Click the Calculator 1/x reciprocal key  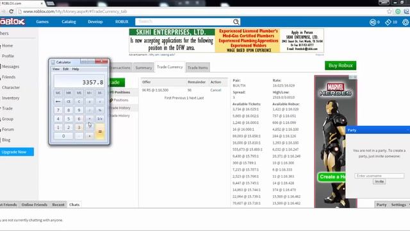[100, 119]
